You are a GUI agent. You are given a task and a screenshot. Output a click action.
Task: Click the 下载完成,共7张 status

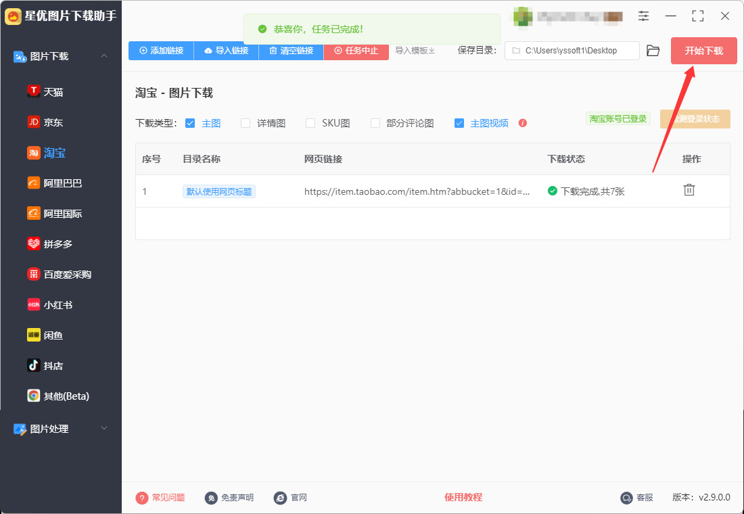[x=586, y=192]
